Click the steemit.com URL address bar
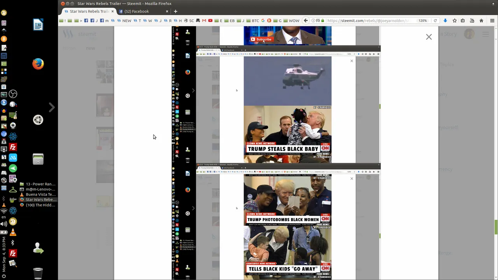 [x=368, y=21]
